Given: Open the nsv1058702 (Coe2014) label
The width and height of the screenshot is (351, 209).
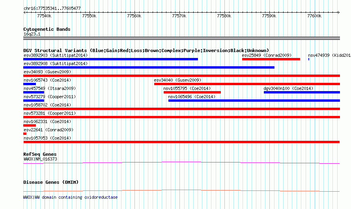Looking at the screenshot, I should tap(47, 105).
